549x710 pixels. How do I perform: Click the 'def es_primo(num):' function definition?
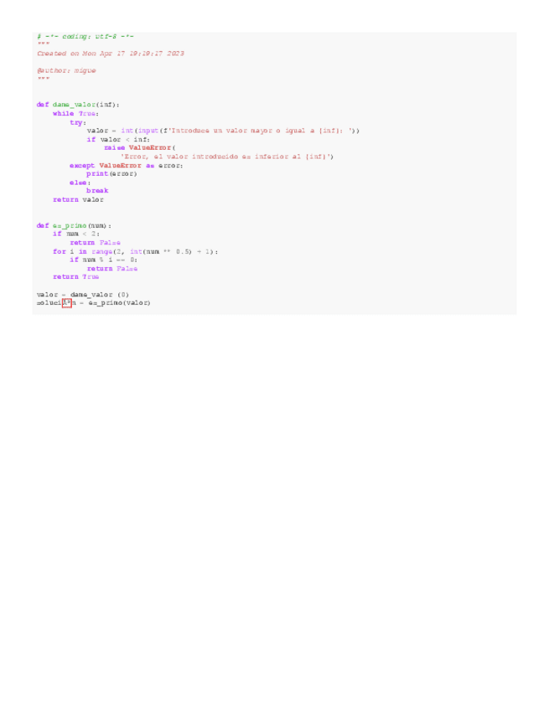74,225
